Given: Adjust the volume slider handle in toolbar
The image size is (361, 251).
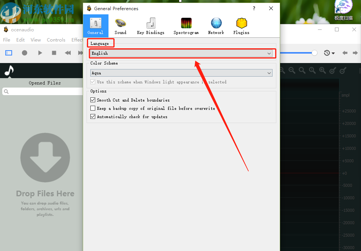Looking at the screenshot, I should (x=315, y=53).
